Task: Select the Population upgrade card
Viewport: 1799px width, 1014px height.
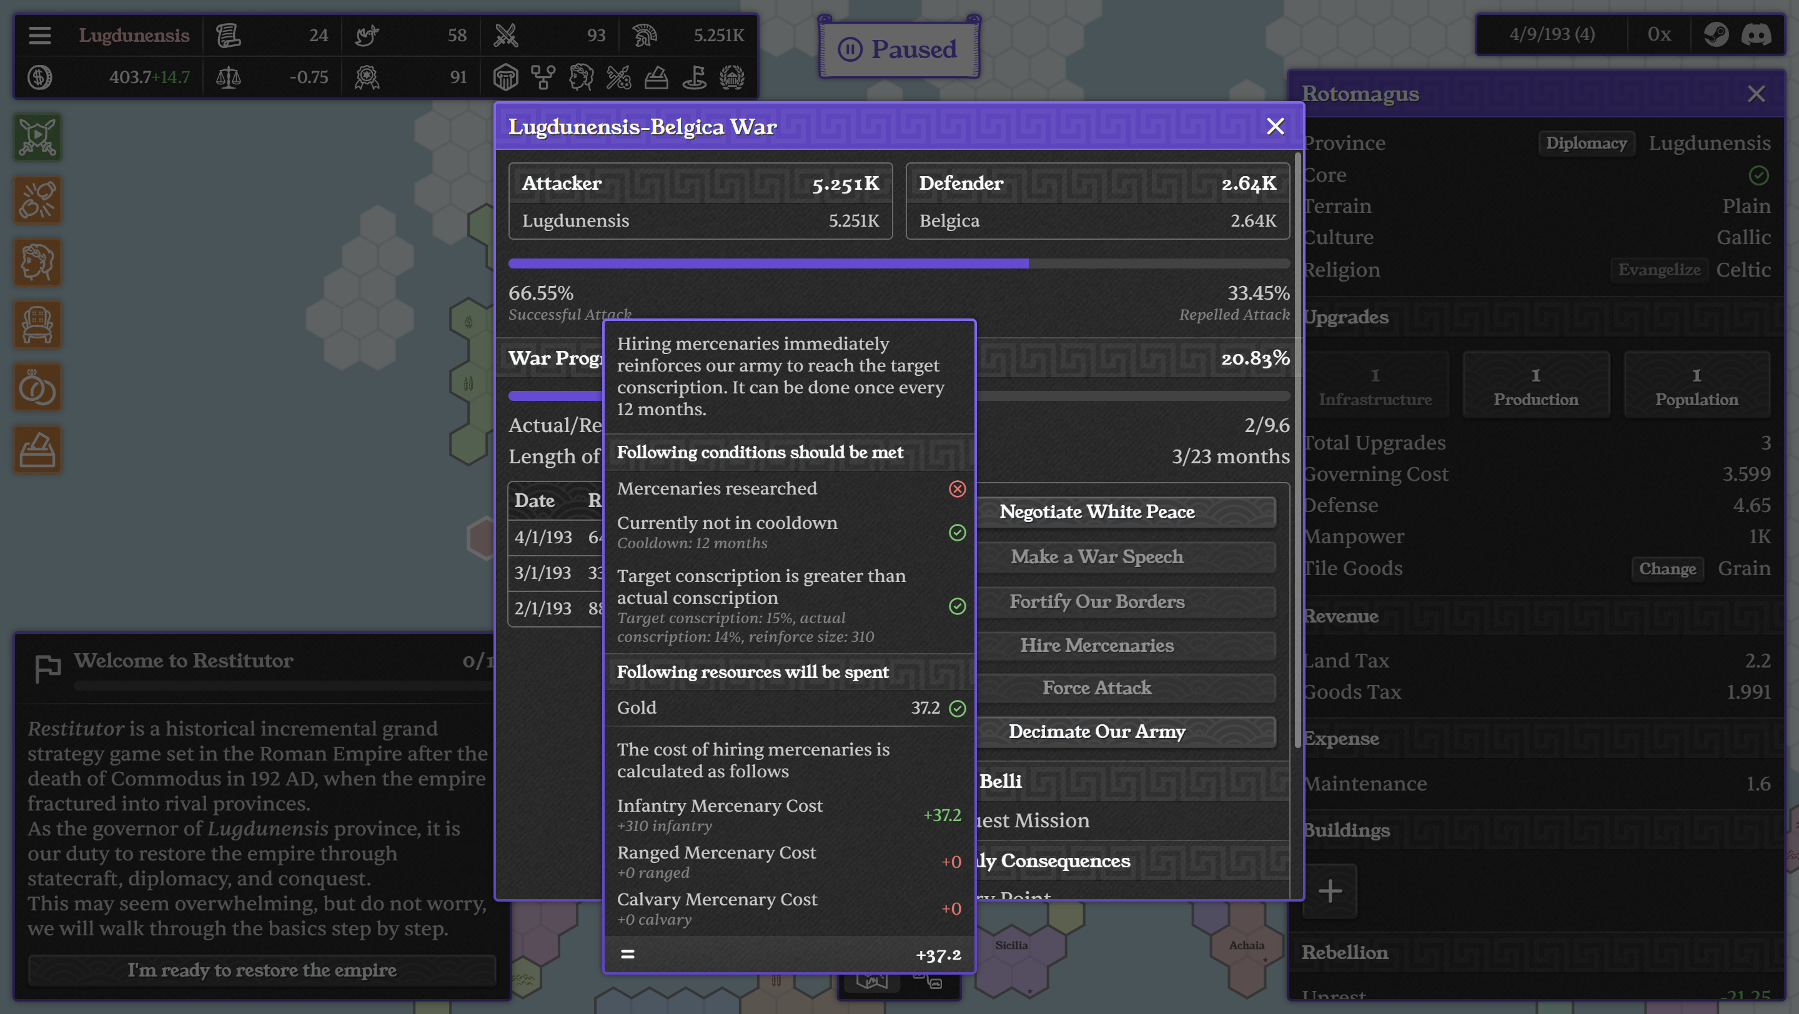Action: tap(1697, 385)
